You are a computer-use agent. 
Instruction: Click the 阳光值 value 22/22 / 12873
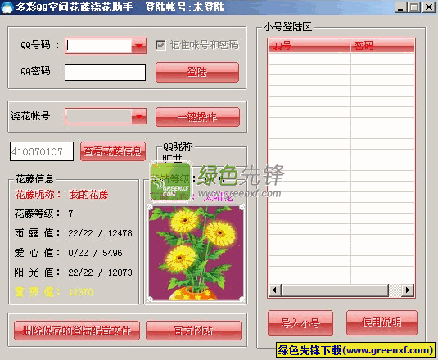[x=100, y=272]
